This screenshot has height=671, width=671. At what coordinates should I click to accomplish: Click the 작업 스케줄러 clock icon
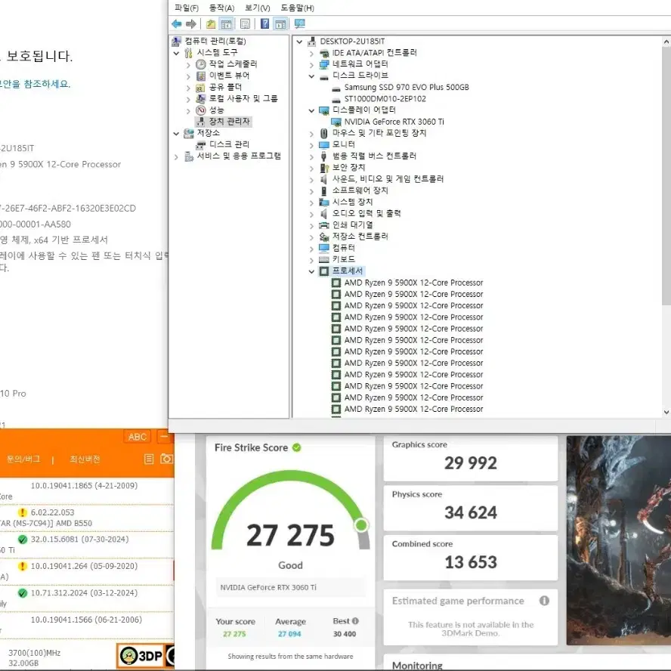coord(201,64)
